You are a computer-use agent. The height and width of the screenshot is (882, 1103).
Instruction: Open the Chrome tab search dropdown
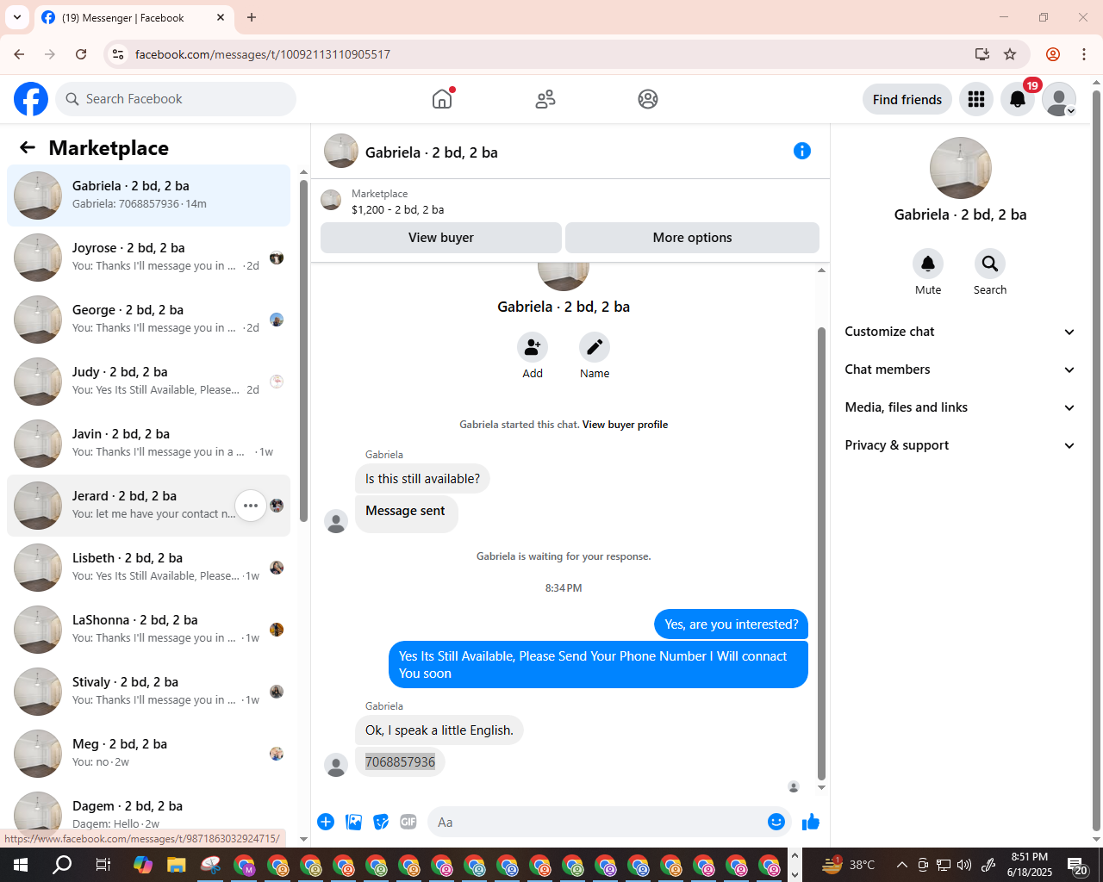pyautogui.click(x=17, y=17)
